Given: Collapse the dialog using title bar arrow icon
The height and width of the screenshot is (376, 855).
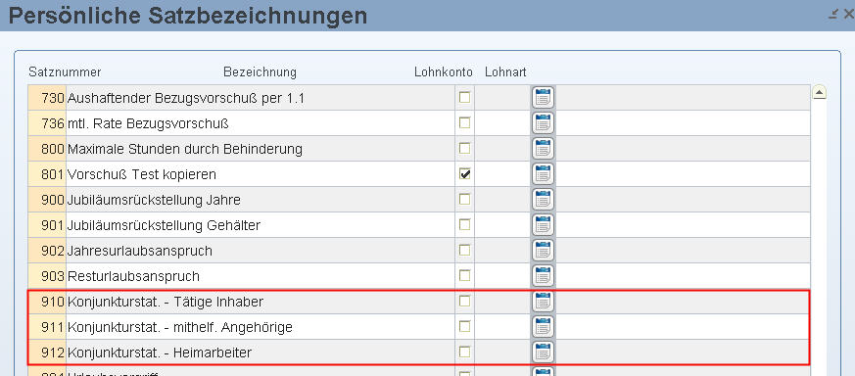Looking at the screenshot, I should point(832,15).
